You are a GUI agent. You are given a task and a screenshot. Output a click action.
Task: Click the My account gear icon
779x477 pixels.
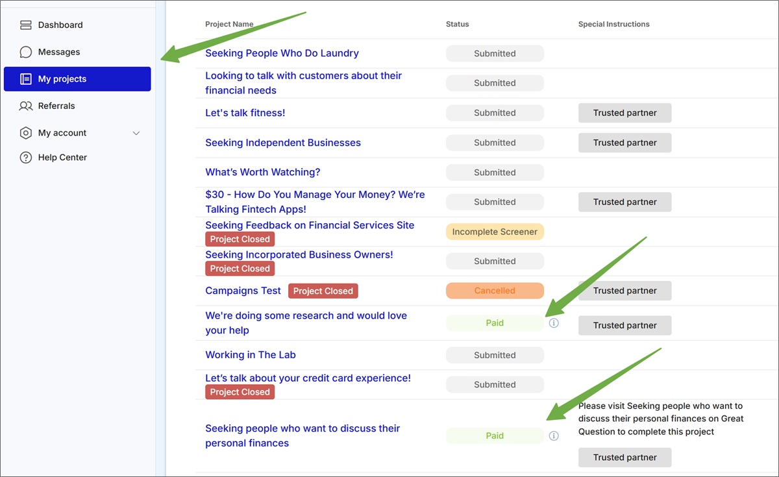[26, 132]
